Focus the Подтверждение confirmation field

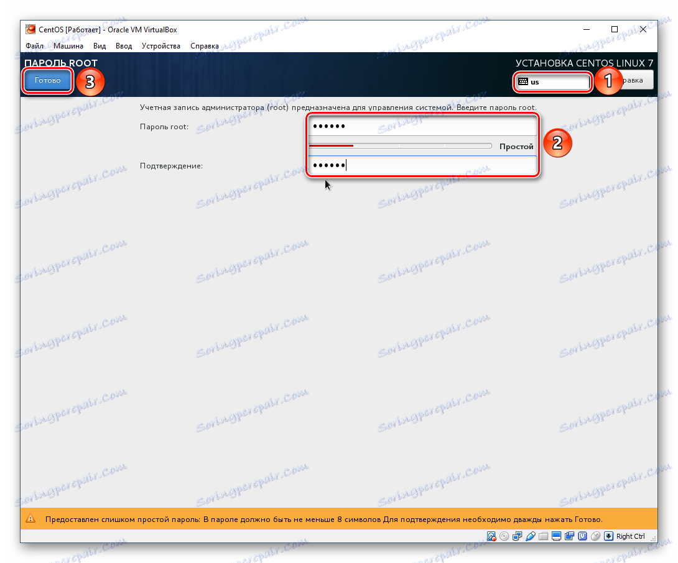422,165
